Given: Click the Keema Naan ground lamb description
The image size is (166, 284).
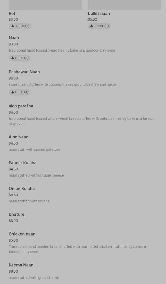Looking at the screenshot, I should click(x=34, y=278).
